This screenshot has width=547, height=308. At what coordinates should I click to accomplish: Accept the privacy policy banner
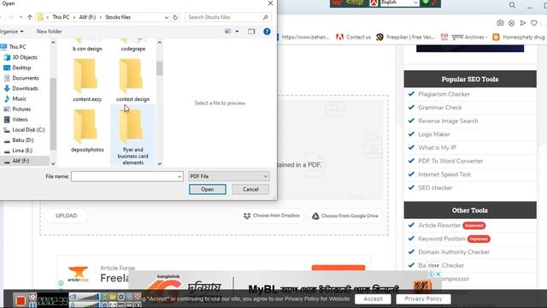coord(373,299)
